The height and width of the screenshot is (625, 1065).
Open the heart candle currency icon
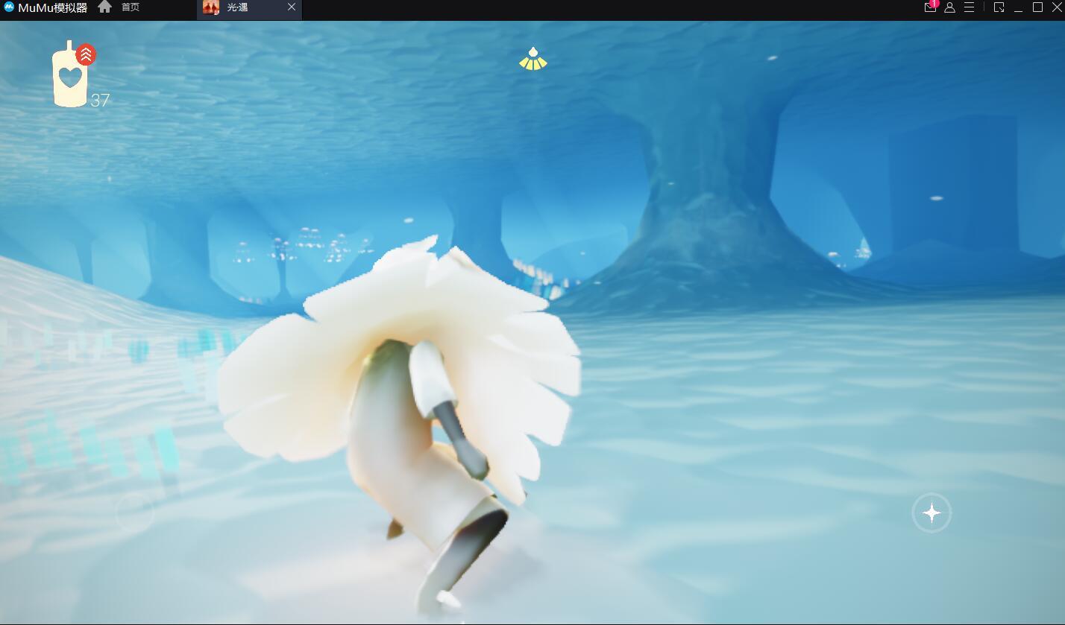pyautogui.click(x=70, y=77)
